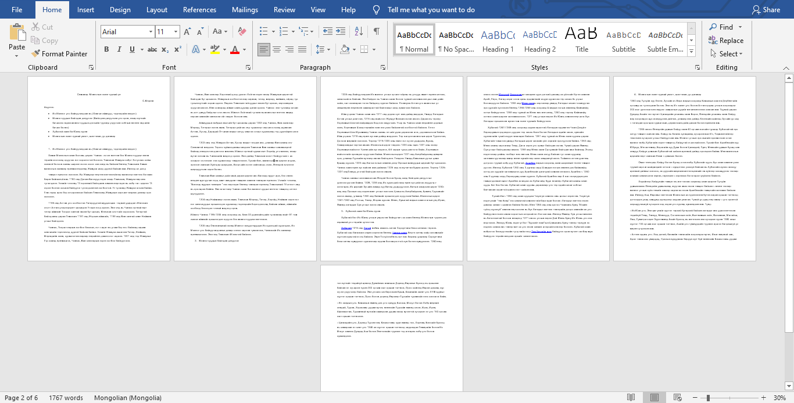The image size is (794, 403).
Task: Click the Tell me search box
Action: tap(431, 10)
